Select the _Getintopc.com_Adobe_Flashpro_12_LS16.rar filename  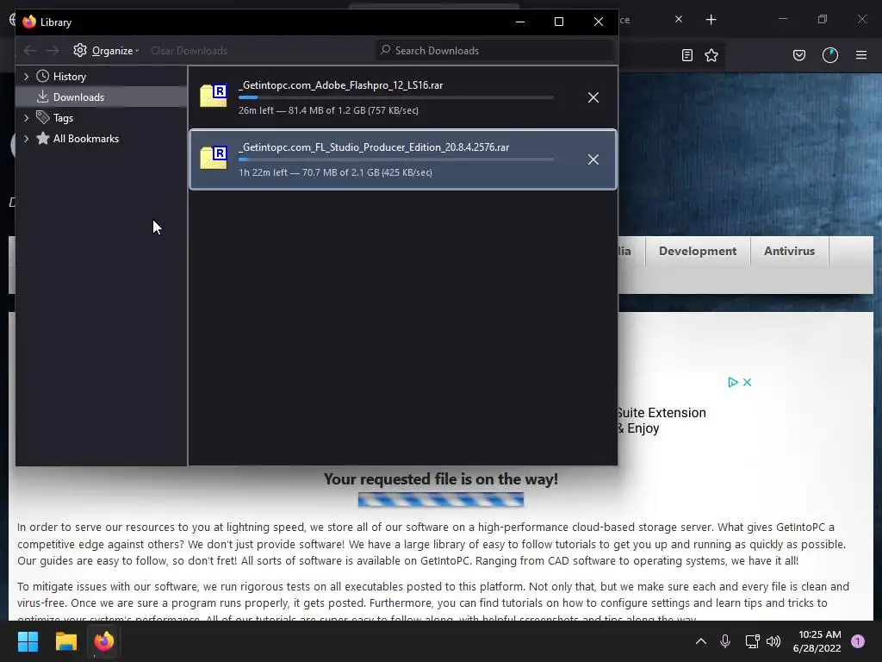340,85
